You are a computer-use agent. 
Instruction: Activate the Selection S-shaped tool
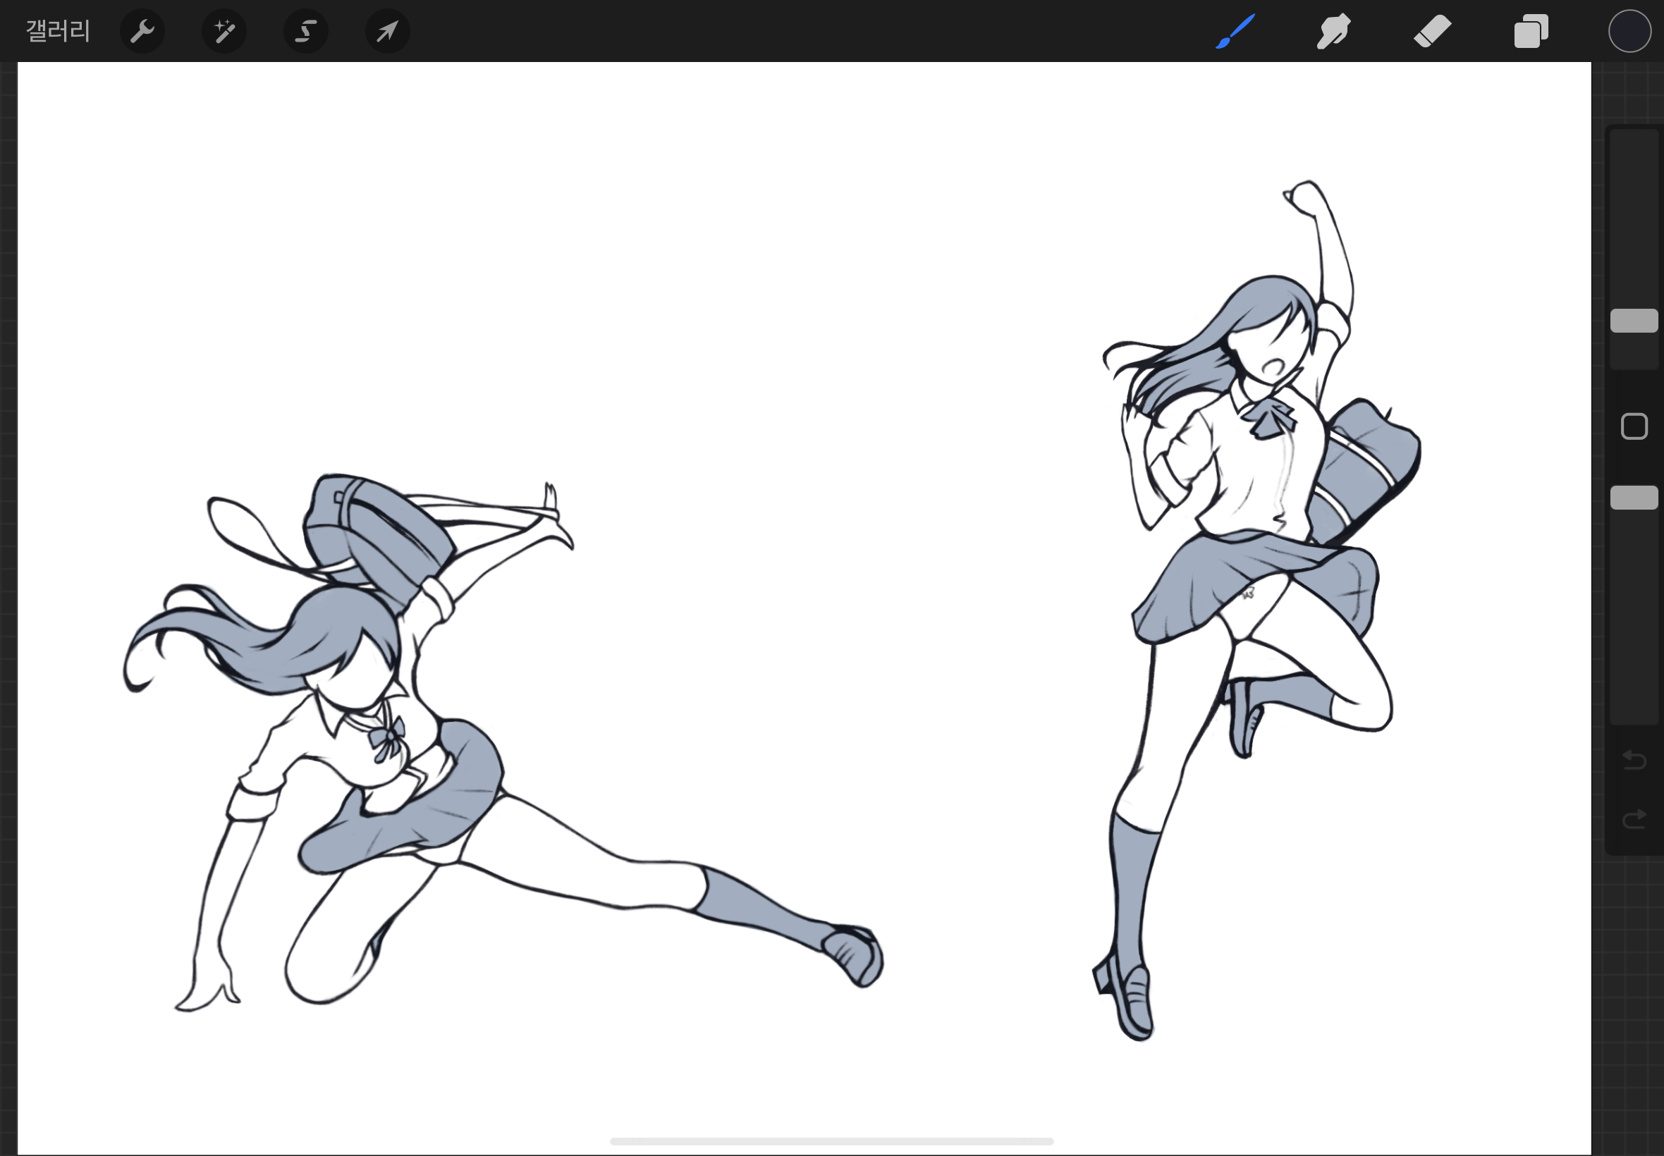pos(306,31)
